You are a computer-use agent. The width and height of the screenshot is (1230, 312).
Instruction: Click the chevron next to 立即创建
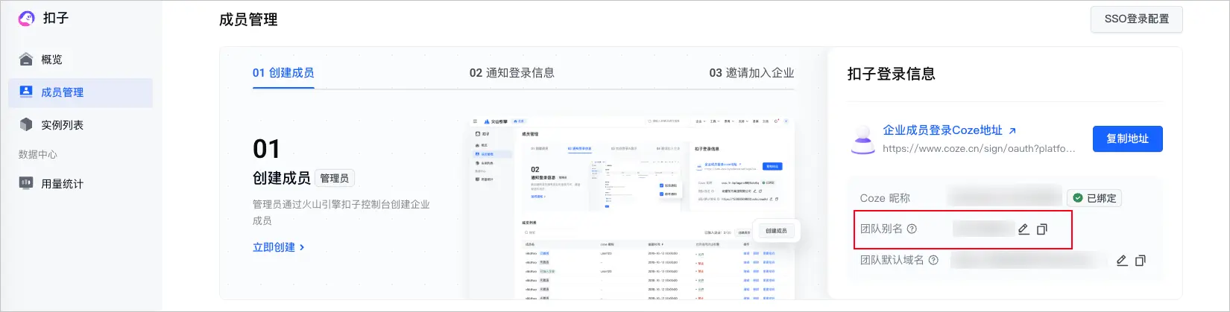302,247
